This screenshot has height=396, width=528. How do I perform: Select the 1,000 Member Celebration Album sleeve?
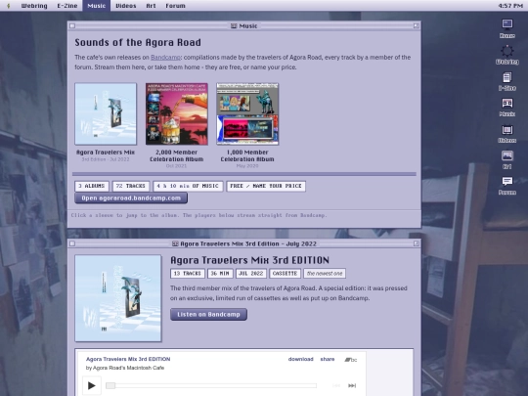click(x=247, y=114)
